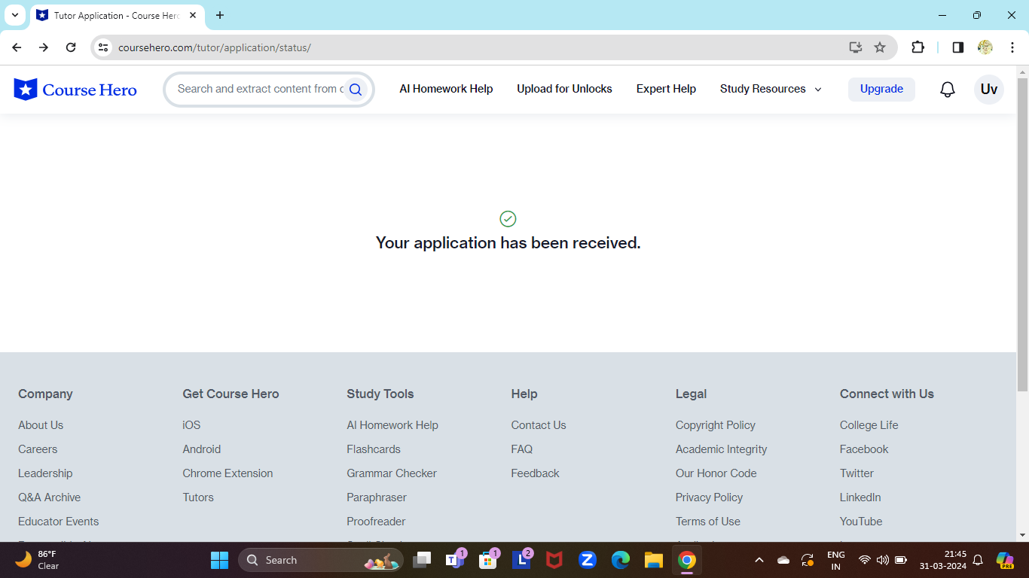This screenshot has height=578, width=1029.
Task: Open the Contact Us footer link
Action: [x=538, y=425]
